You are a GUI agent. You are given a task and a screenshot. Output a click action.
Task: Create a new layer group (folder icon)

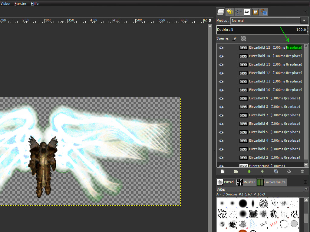tap(236, 171)
